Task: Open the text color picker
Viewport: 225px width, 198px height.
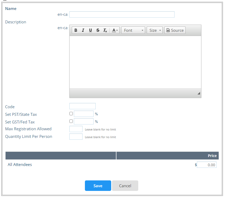Action: [115, 30]
